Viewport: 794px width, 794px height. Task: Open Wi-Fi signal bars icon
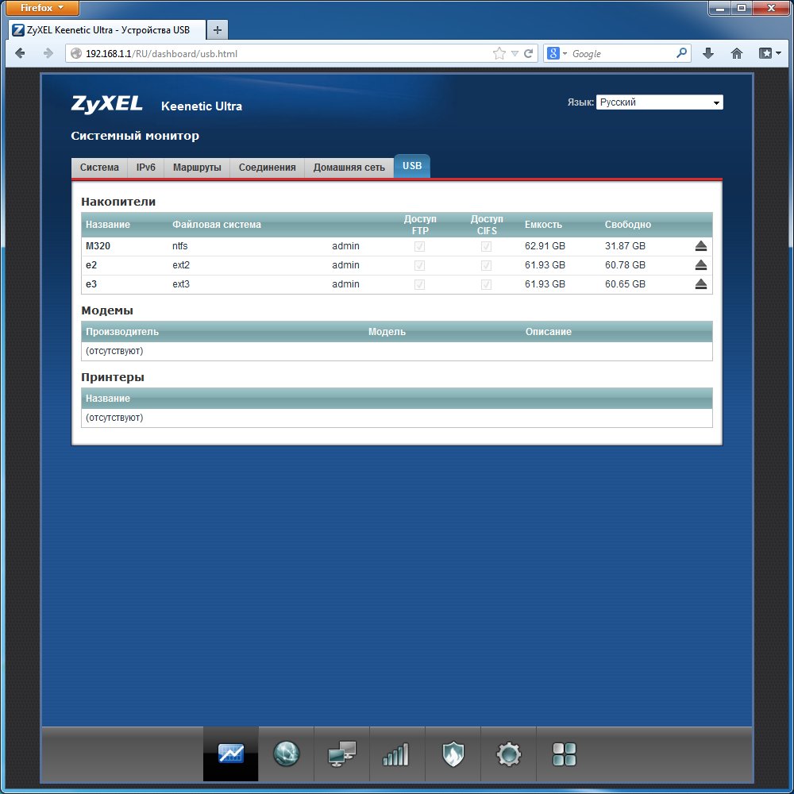396,754
